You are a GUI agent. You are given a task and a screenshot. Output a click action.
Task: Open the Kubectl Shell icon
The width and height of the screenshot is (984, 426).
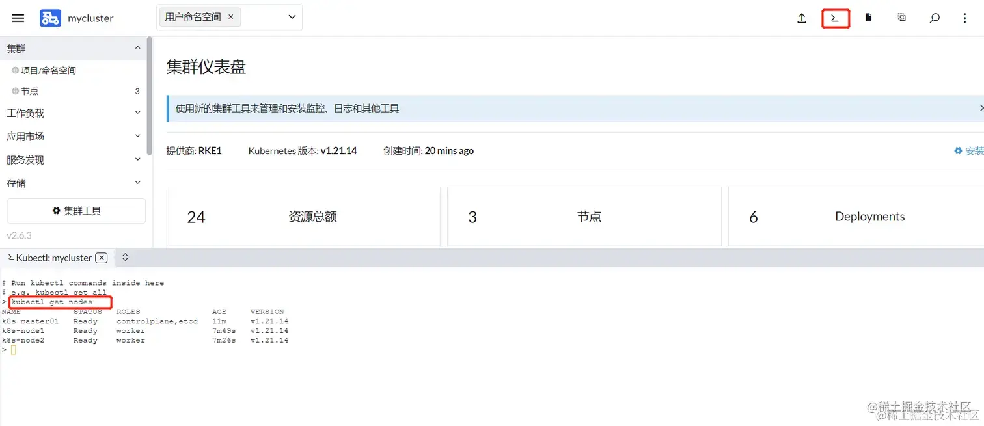tap(836, 18)
